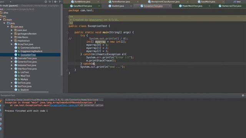This screenshot has width=246, height=138.
Task: Click the SortTest.java file icon
Action: tap(16, 86)
